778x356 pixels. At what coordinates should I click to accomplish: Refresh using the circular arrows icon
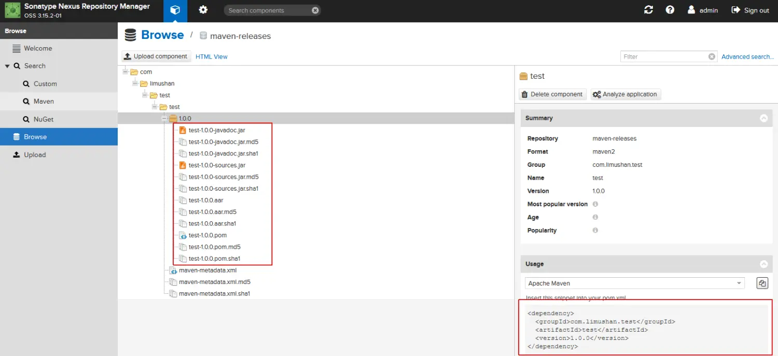click(x=648, y=10)
